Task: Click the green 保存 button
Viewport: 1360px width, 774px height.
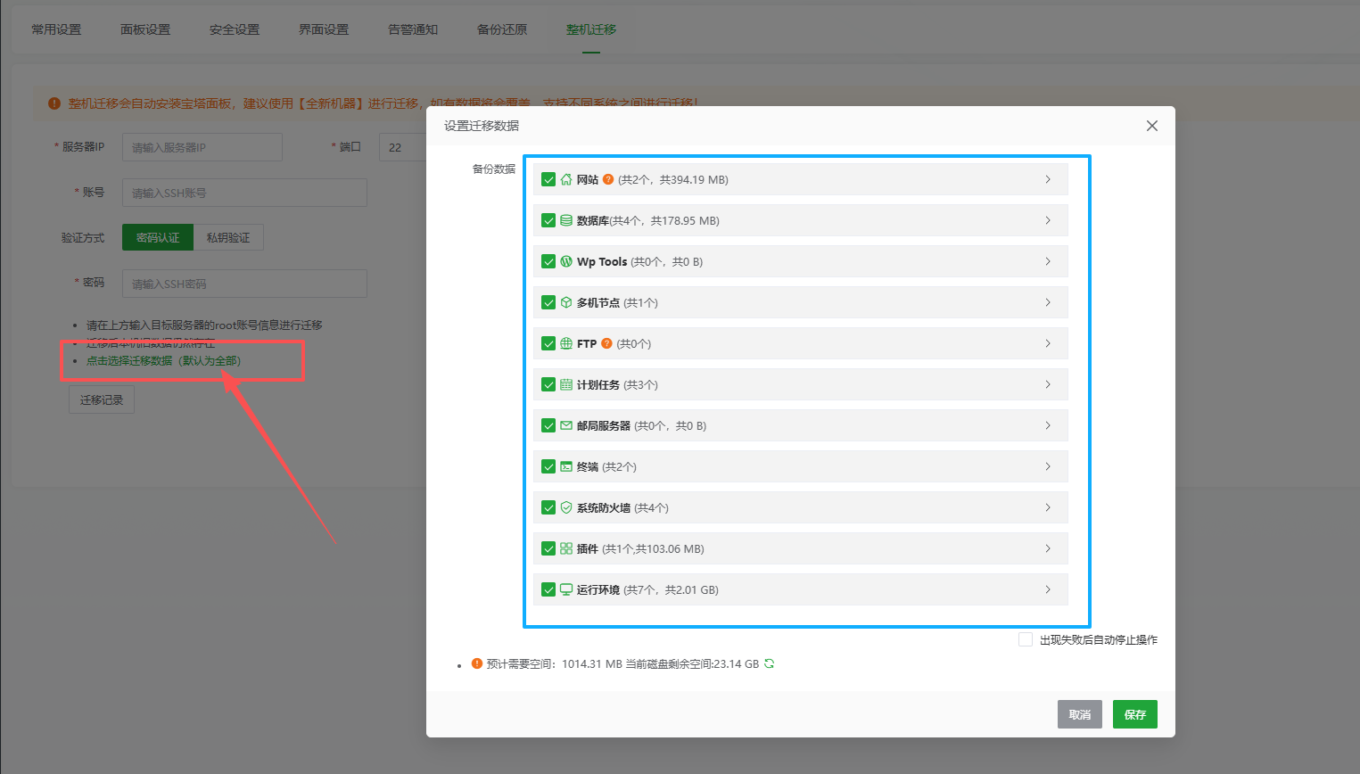Action: (x=1134, y=714)
